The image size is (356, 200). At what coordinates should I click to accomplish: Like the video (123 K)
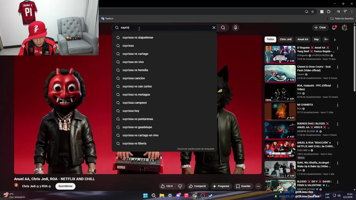[167, 186]
